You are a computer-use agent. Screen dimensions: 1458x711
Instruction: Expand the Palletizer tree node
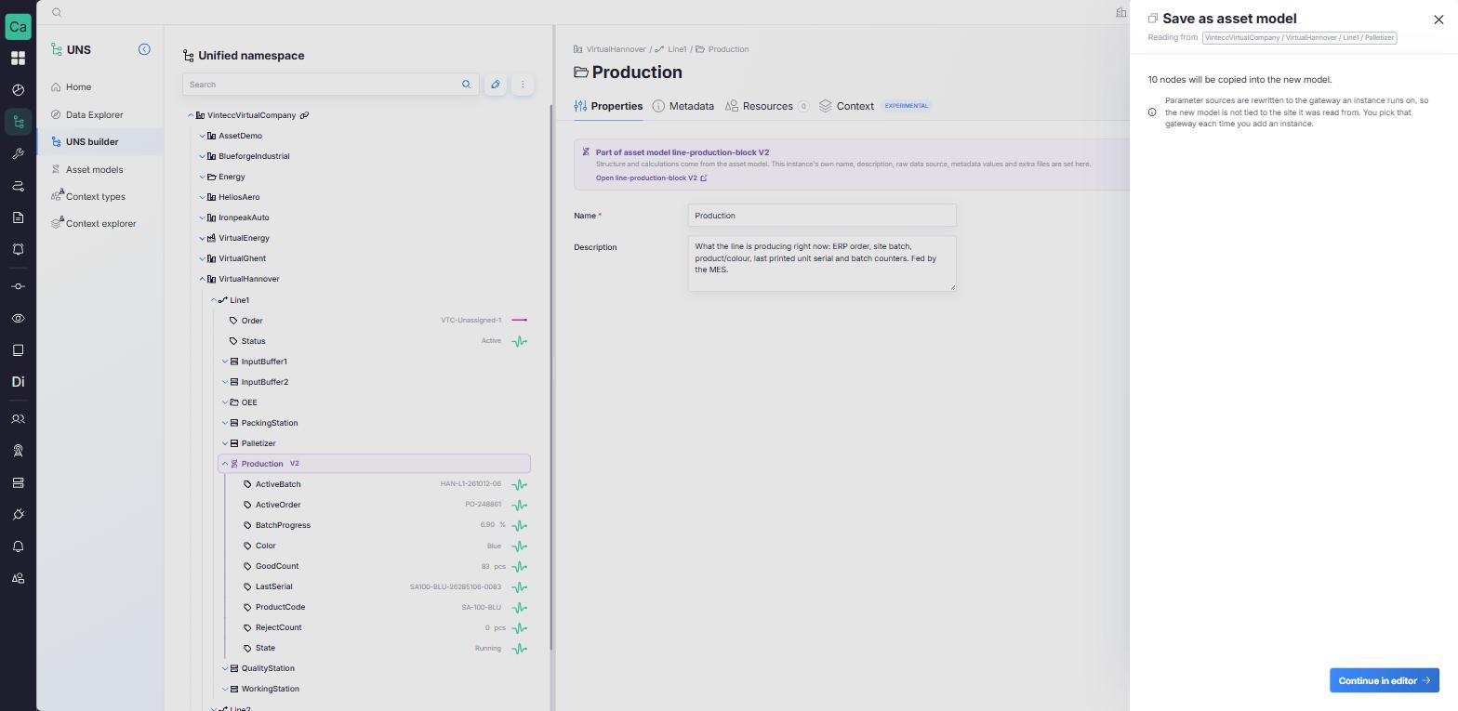[x=224, y=443]
